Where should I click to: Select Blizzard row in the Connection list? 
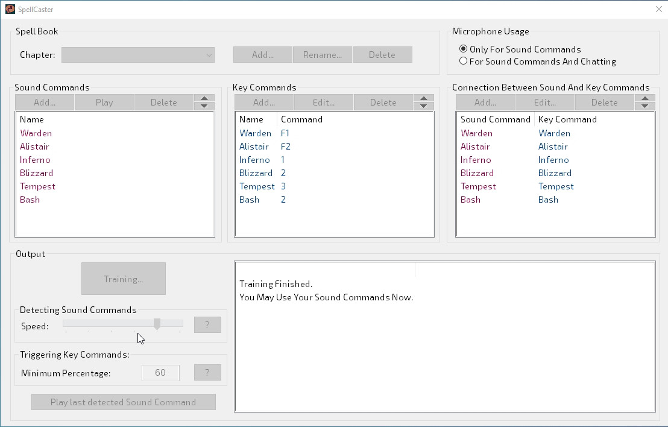click(x=476, y=173)
